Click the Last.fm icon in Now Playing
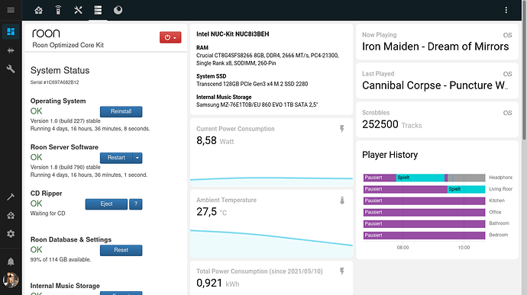This screenshot has height=295, width=527. click(507, 35)
